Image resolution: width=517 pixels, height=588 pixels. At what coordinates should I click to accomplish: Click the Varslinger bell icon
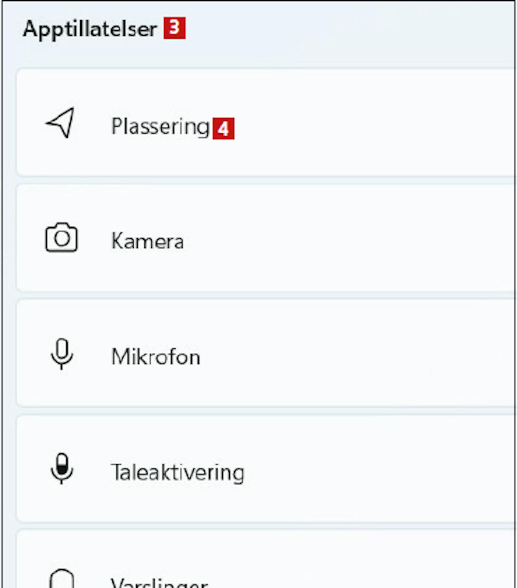tap(62, 578)
